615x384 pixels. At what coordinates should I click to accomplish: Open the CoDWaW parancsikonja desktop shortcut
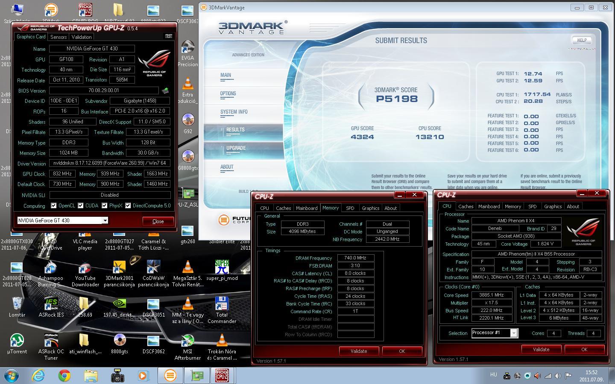click(153, 273)
